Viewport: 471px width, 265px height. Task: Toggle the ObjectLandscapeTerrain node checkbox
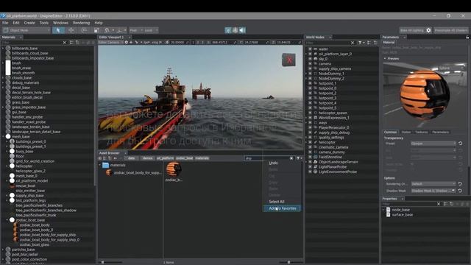310,162
